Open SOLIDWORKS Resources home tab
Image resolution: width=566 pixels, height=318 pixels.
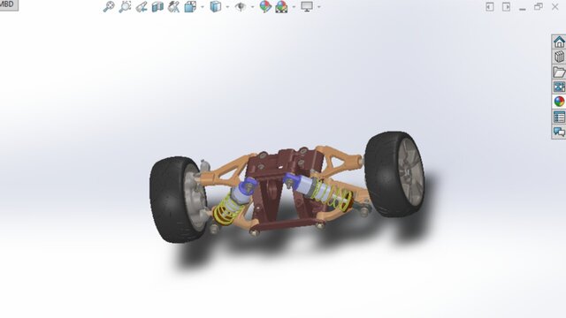559,42
